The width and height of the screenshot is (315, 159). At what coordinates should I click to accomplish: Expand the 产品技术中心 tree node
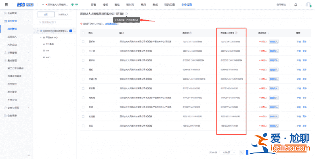click(x=41, y=38)
